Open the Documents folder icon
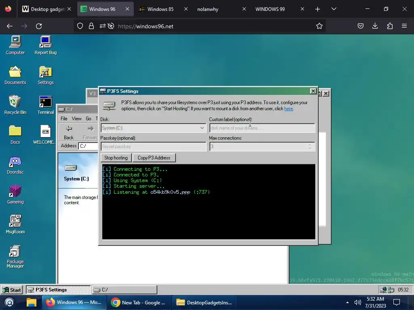Screen dimensions: 414x310 15,75
